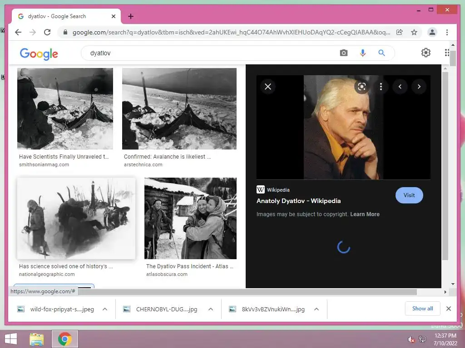Open the Windows Start menu
The image size is (465, 348).
11,339
